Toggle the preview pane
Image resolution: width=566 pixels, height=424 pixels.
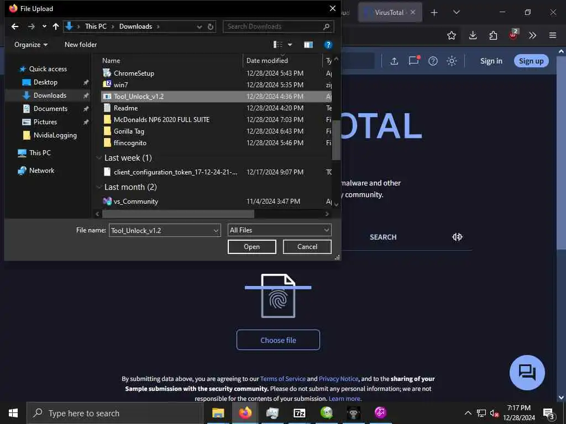tap(308, 45)
